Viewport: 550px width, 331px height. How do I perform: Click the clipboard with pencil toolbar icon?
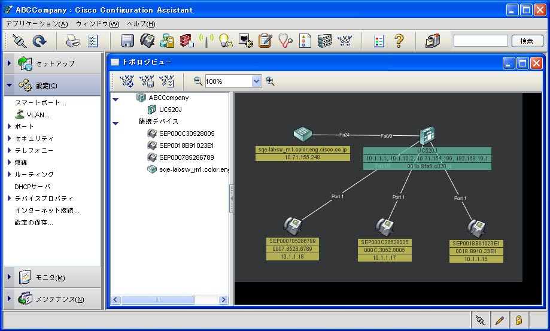265,41
